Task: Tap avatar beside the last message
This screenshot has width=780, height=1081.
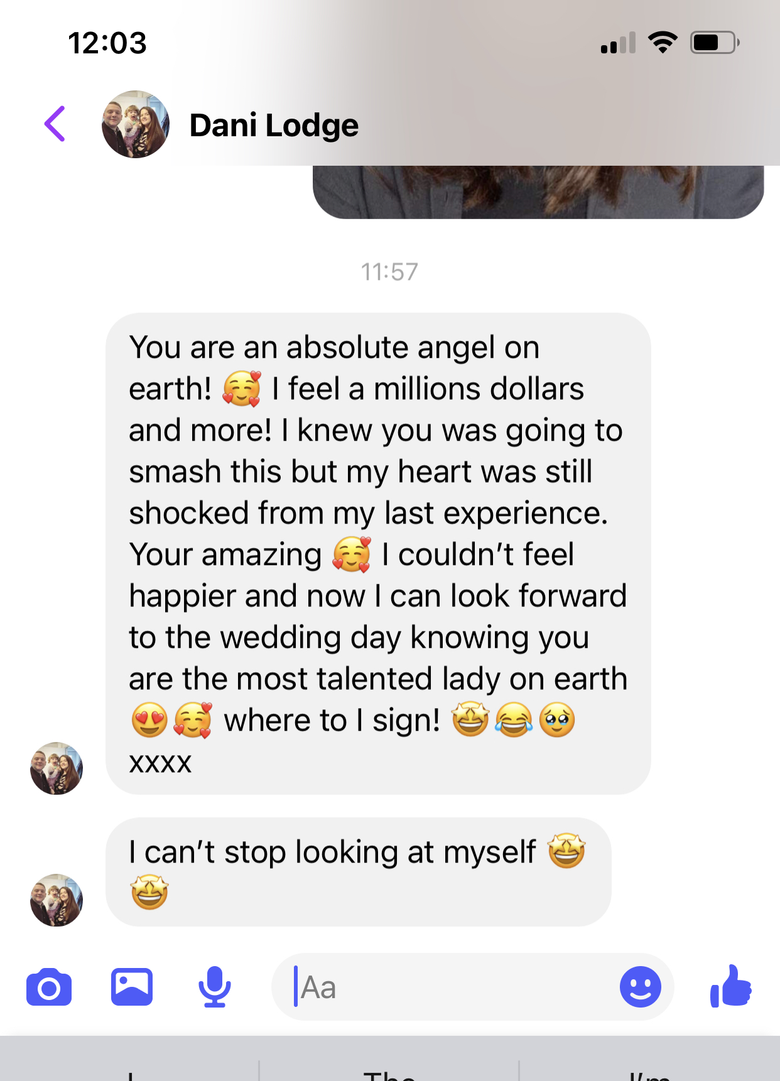Action: 57,900
